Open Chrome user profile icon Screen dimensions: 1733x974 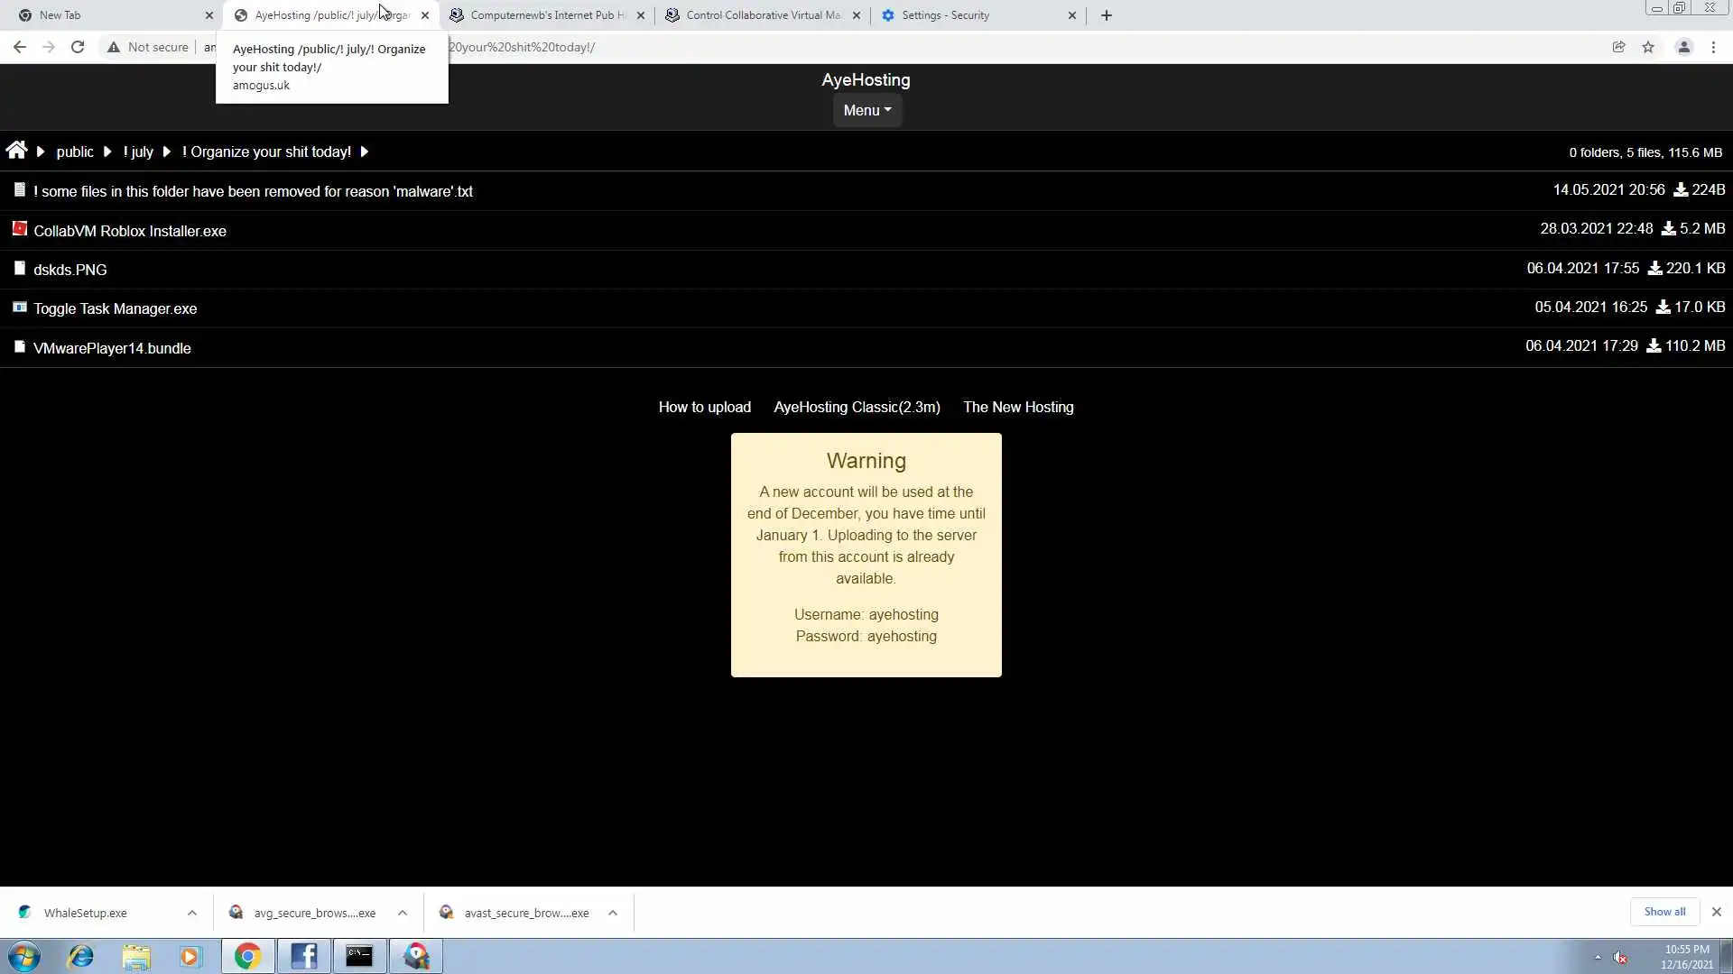pos(1683,47)
